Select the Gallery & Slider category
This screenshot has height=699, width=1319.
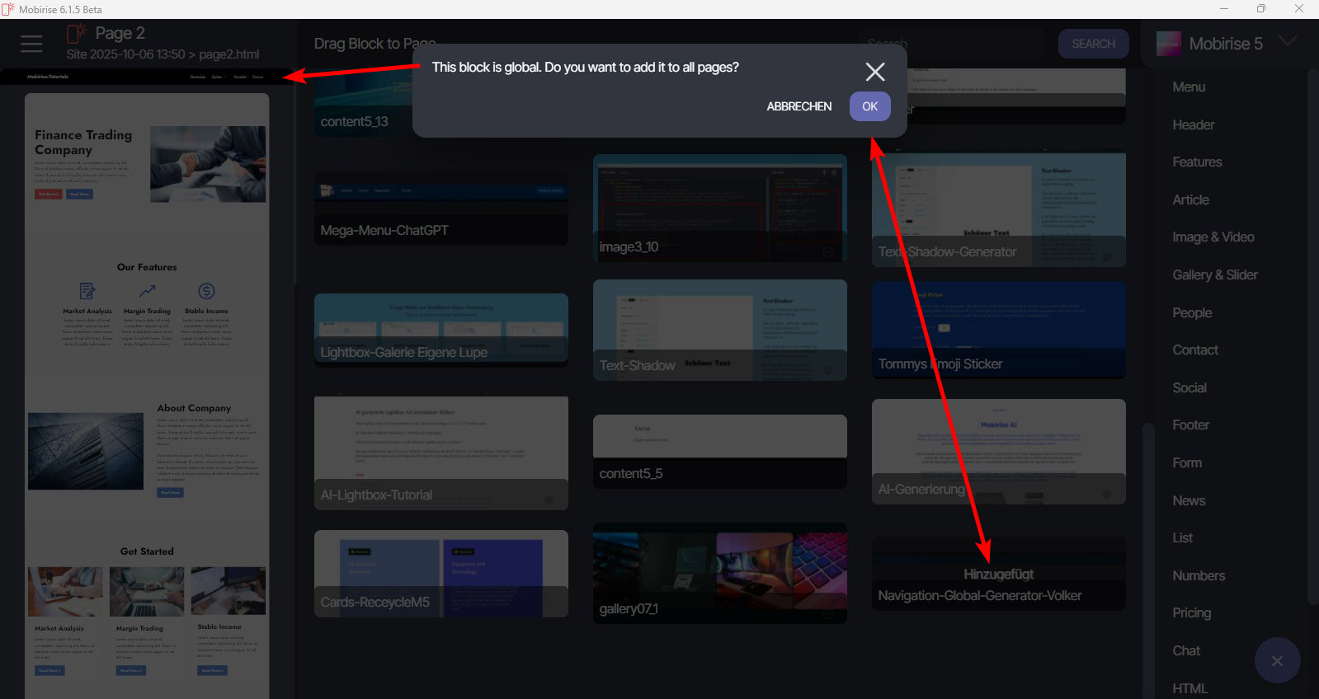click(x=1214, y=274)
